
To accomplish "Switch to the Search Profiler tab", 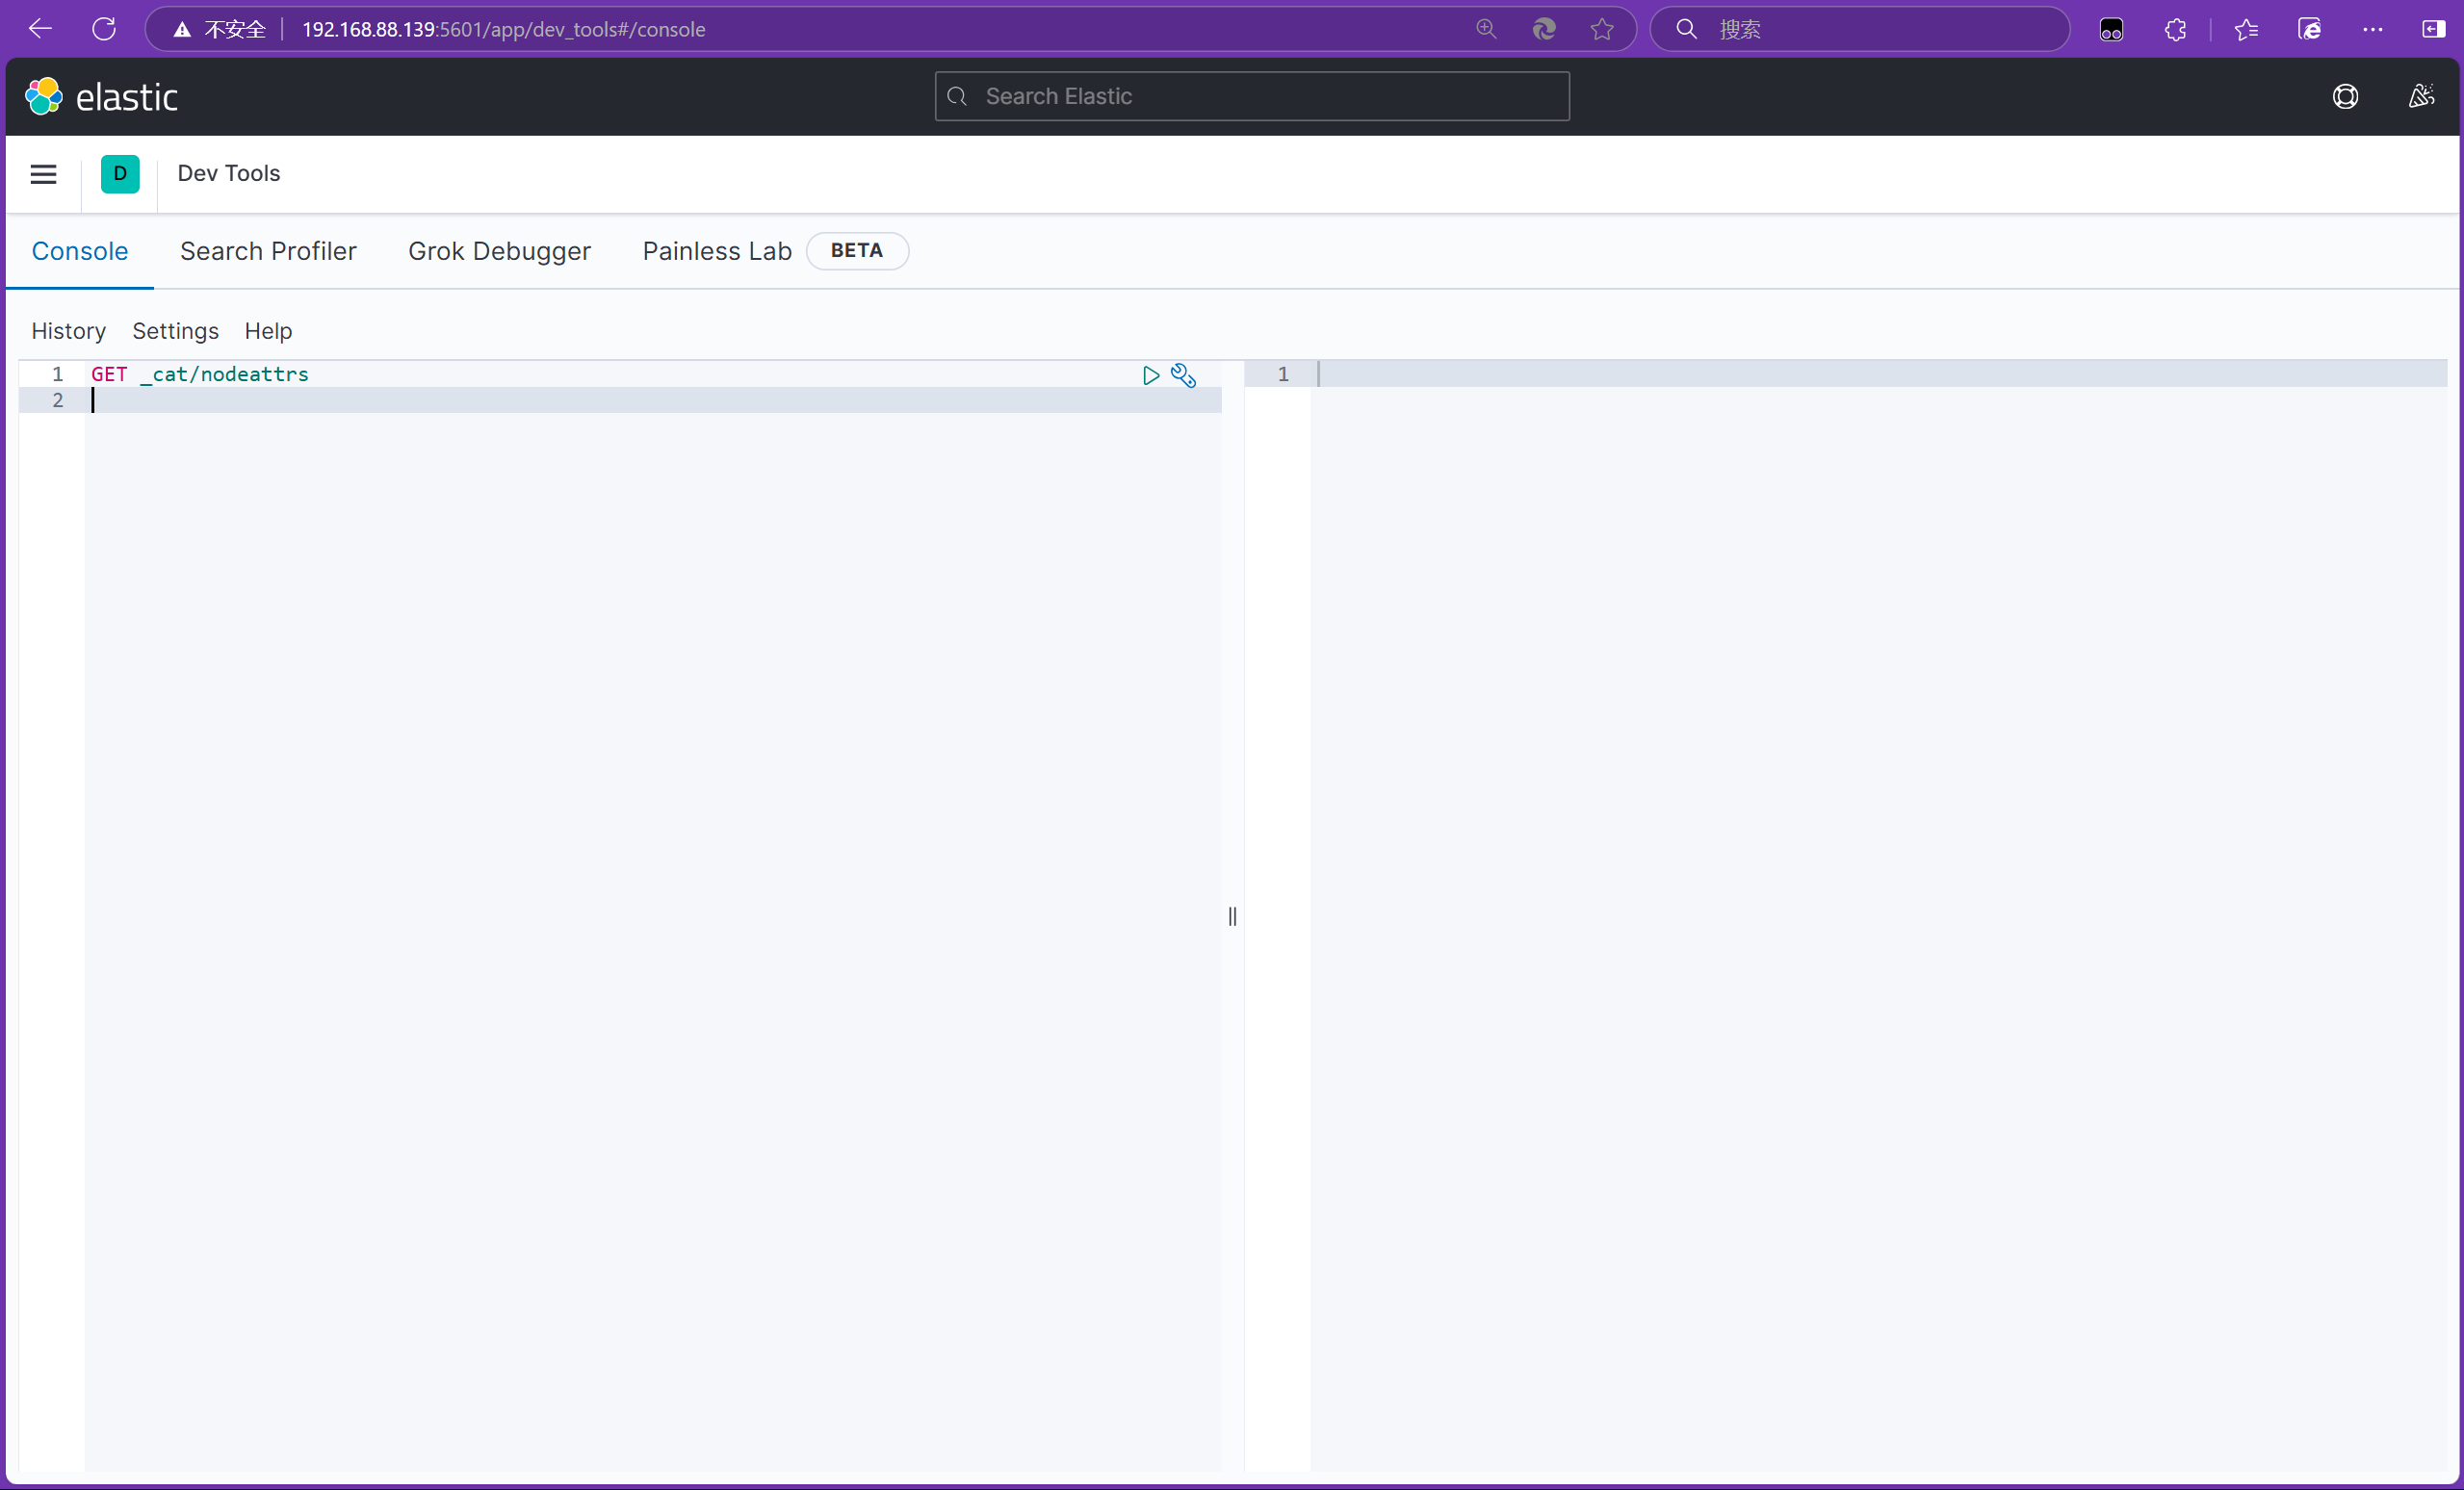I will (268, 251).
